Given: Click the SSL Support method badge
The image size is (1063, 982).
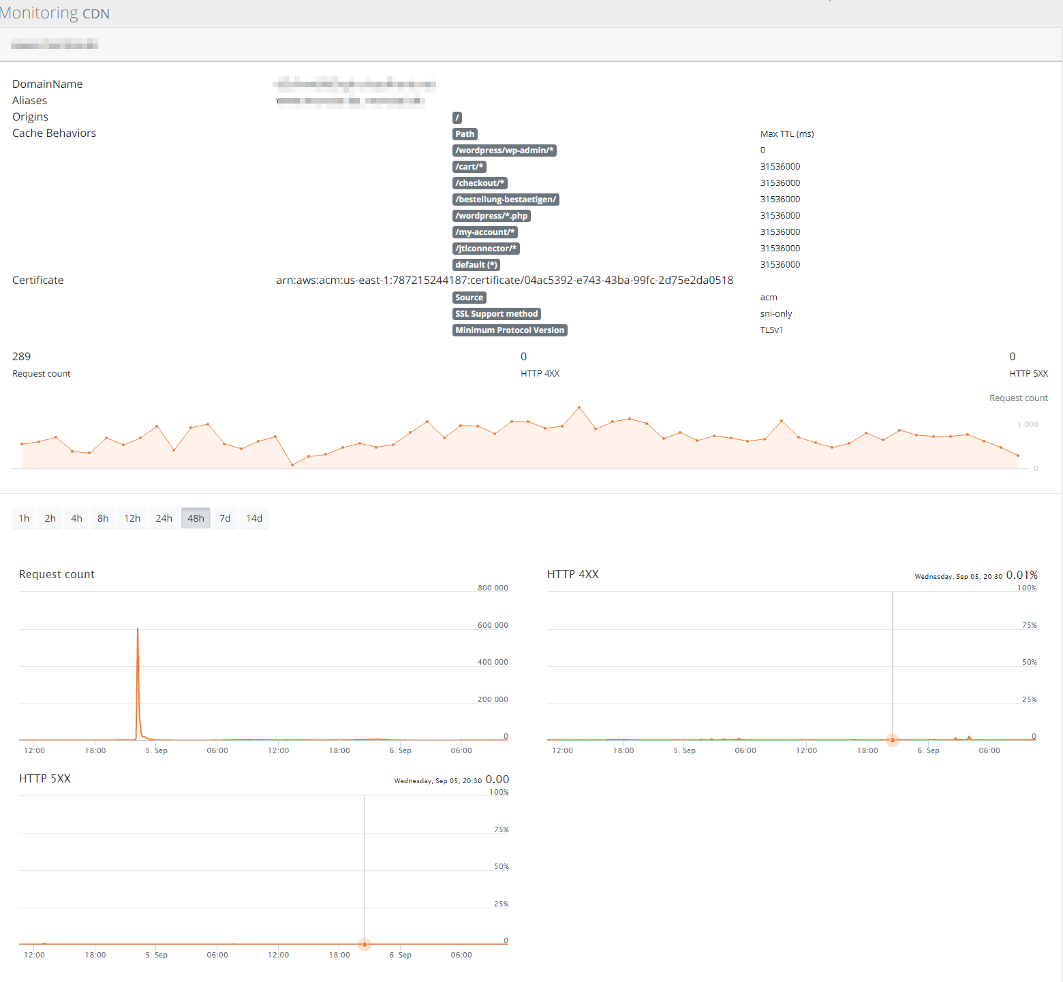Looking at the screenshot, I should [497, 314].
